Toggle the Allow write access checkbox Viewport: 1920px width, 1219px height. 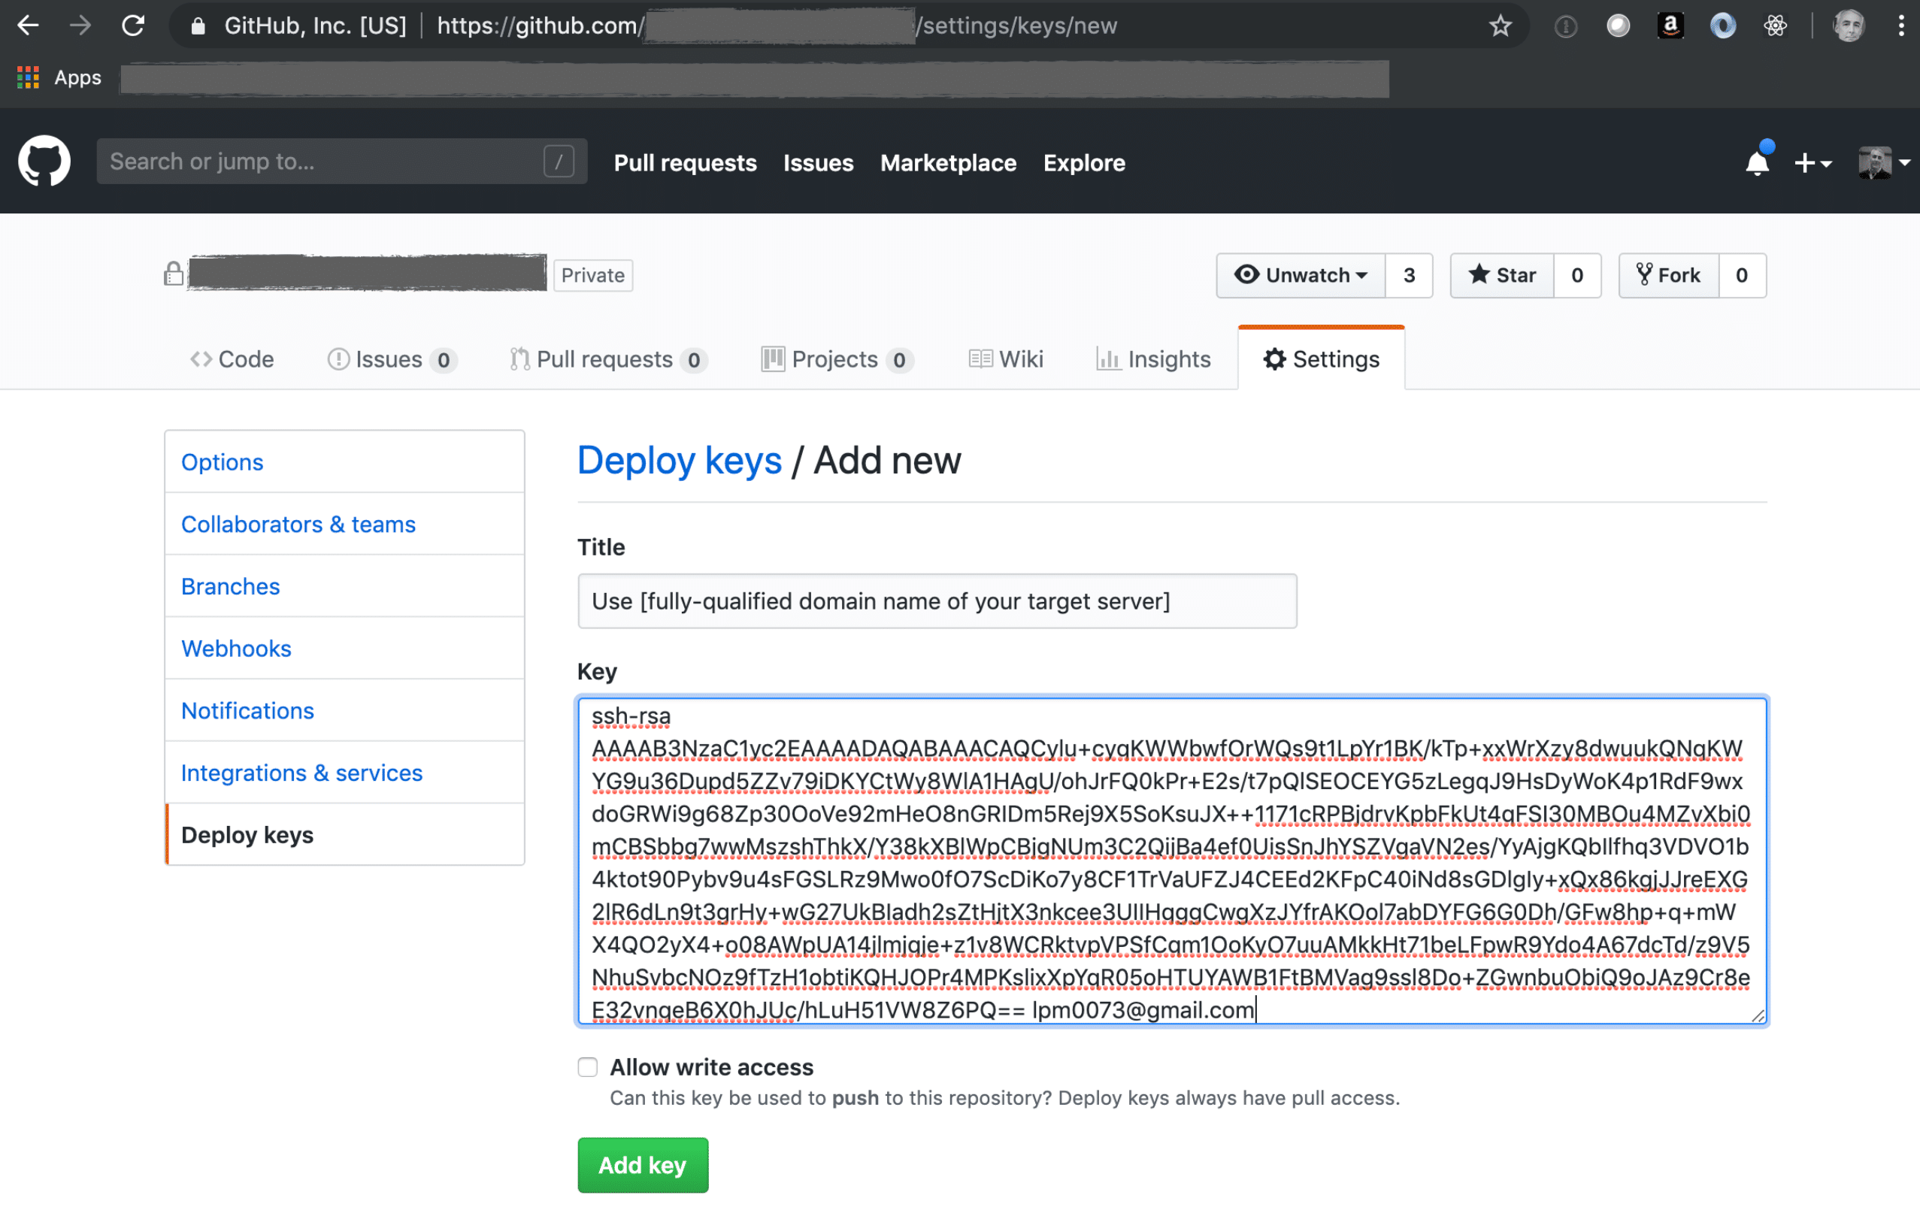click(x=589, y=1065)
